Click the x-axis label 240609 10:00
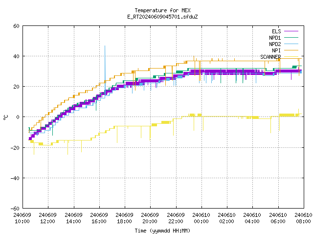The width and height of the screenshot is (313, 235). (x=22, y=218)
